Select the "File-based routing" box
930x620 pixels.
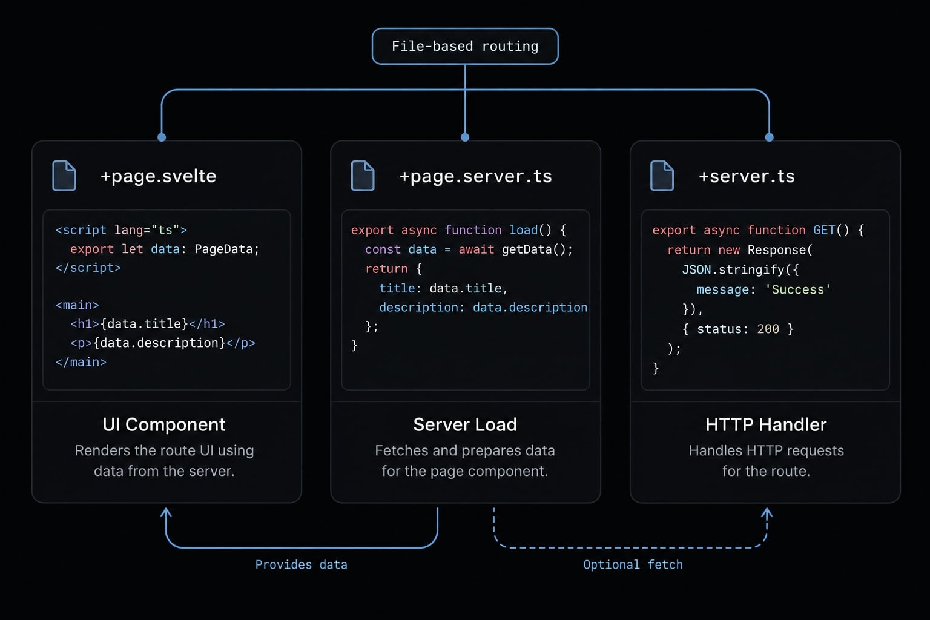465,46
